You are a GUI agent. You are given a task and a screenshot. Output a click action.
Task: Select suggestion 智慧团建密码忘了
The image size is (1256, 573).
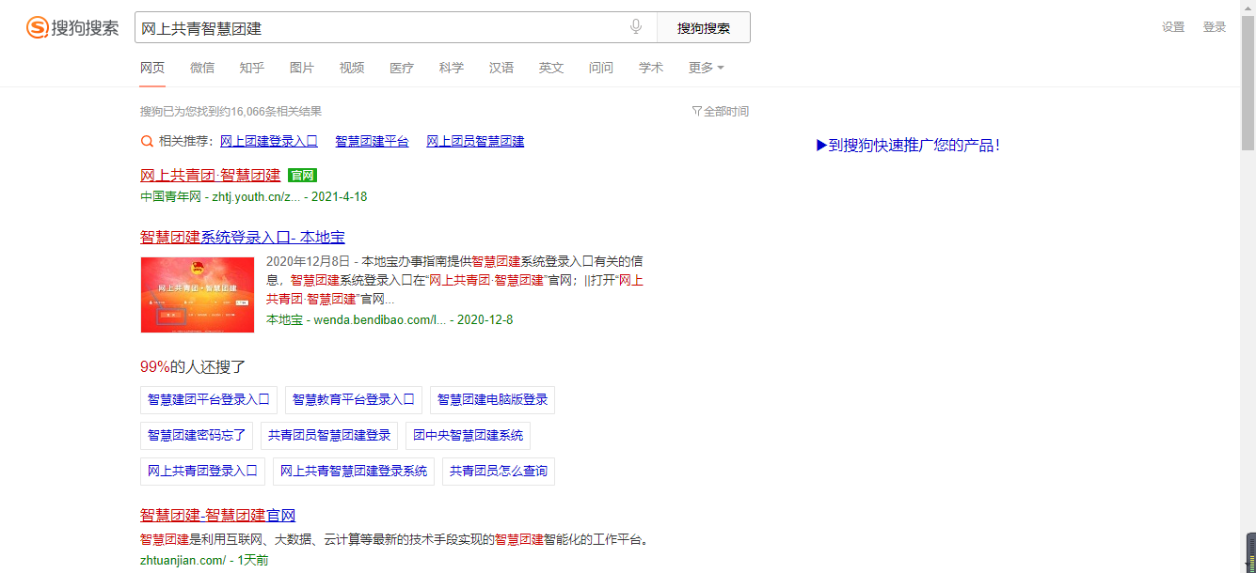pos(197,435)
